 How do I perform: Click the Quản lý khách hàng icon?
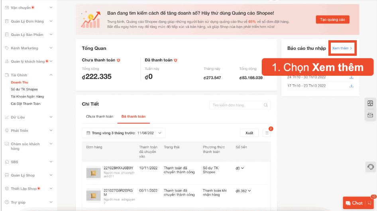coord(7,61)
